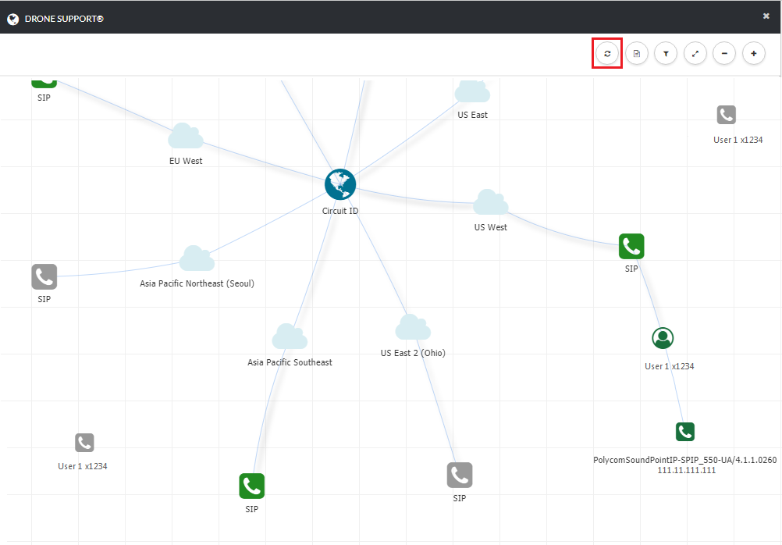Click the US West cloud node
The width and height of the screenshot is (782, 545).
click(x=490, y=203)
